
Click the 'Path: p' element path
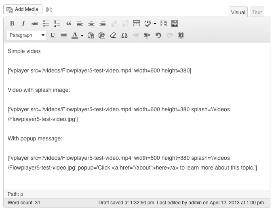click(15, 194)
